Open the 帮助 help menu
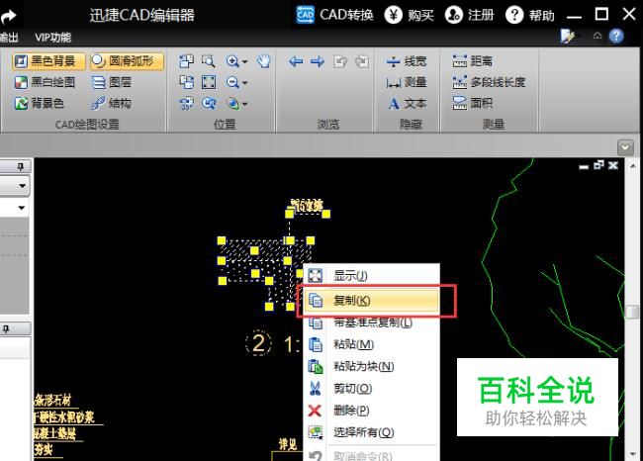 (530, 15)
